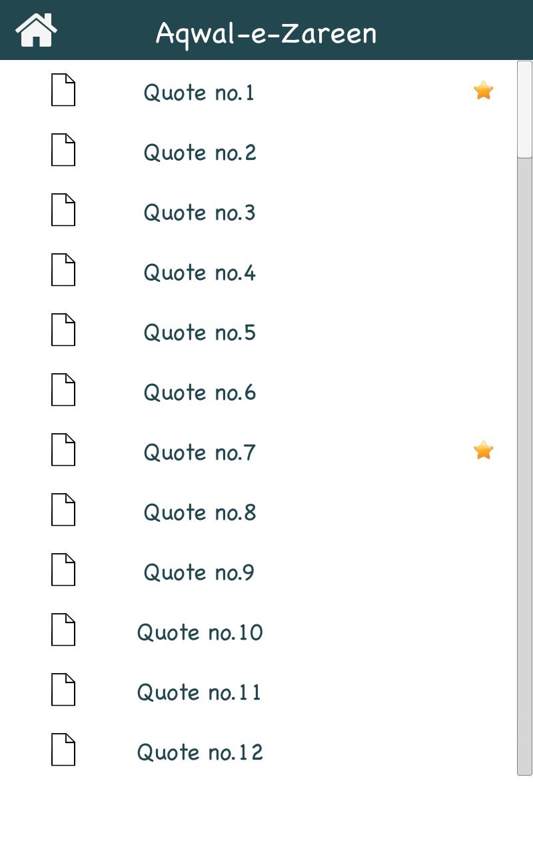Click the document icon for Quote no.8
The height and width of the screenshot is (853, 533).
(x=63, y=510)
